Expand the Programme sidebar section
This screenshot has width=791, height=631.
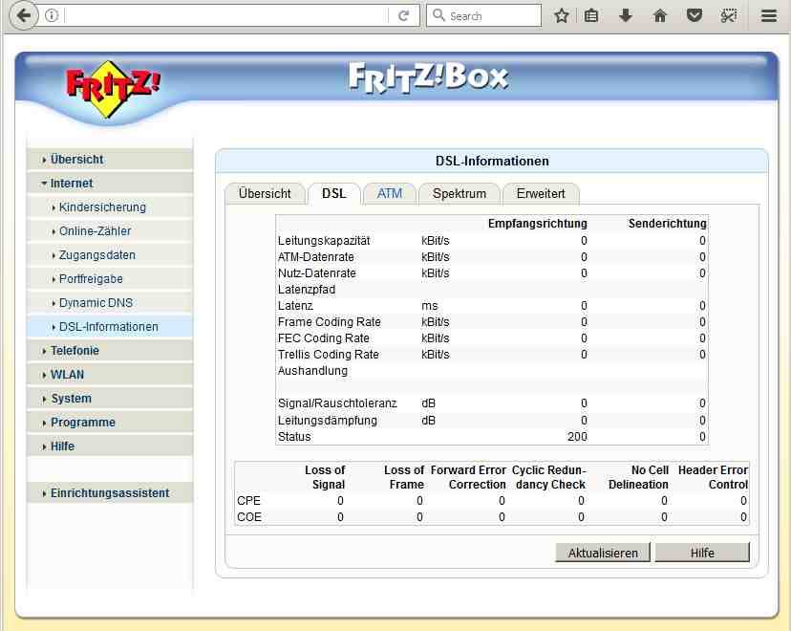point(110,423)
